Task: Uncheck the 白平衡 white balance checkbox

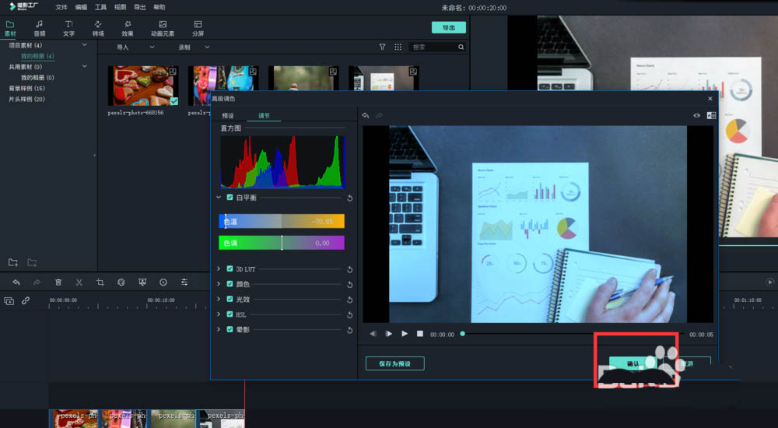Action: click(230, 197)
